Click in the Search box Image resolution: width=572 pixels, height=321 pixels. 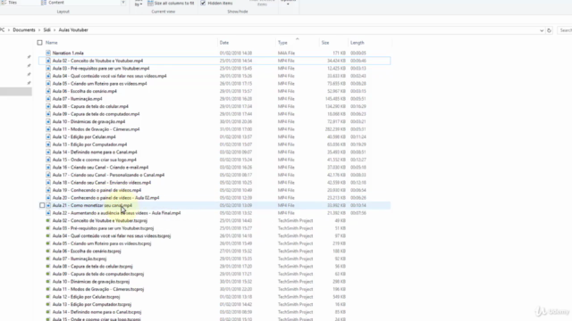(x=565, y=30)
